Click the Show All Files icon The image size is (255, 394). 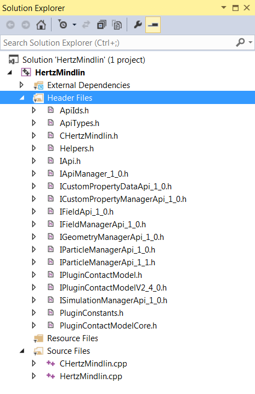click(116, 25)
